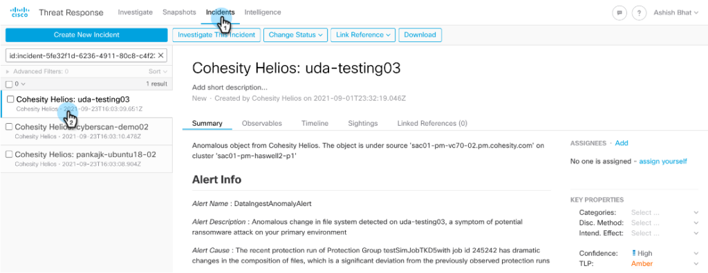Open the Sort dropdown
Viewport: 708px width, 273px height.
(x=158, y=71)
